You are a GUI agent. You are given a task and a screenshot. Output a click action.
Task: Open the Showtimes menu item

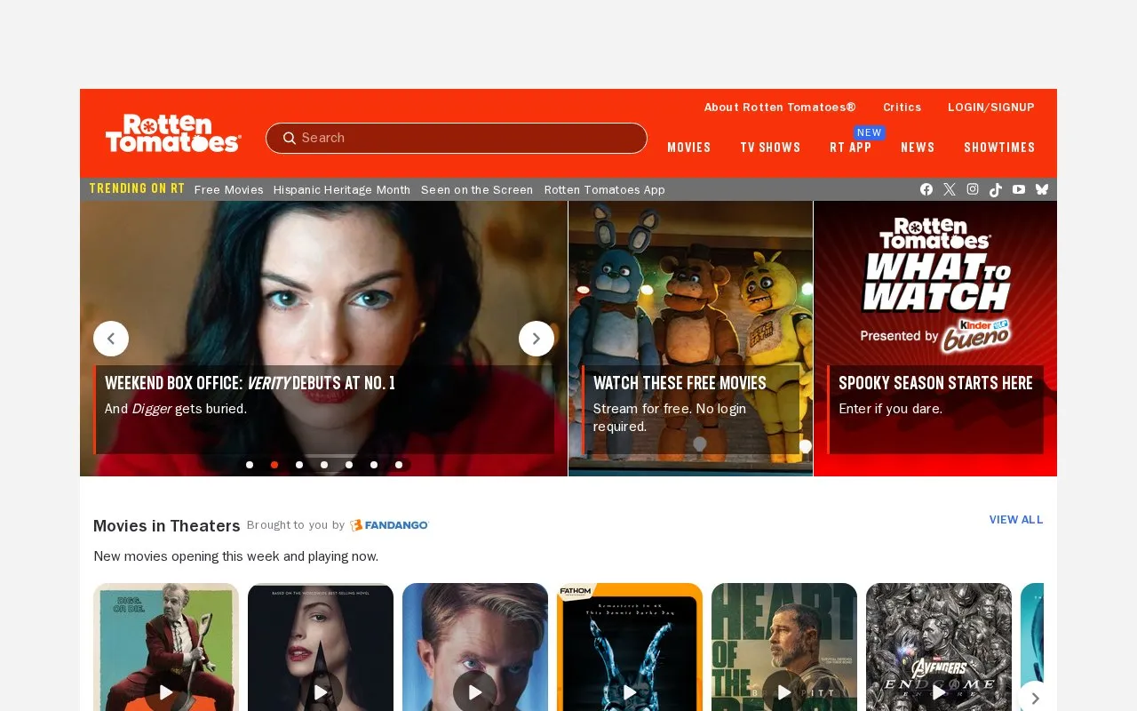coord(999,148)
